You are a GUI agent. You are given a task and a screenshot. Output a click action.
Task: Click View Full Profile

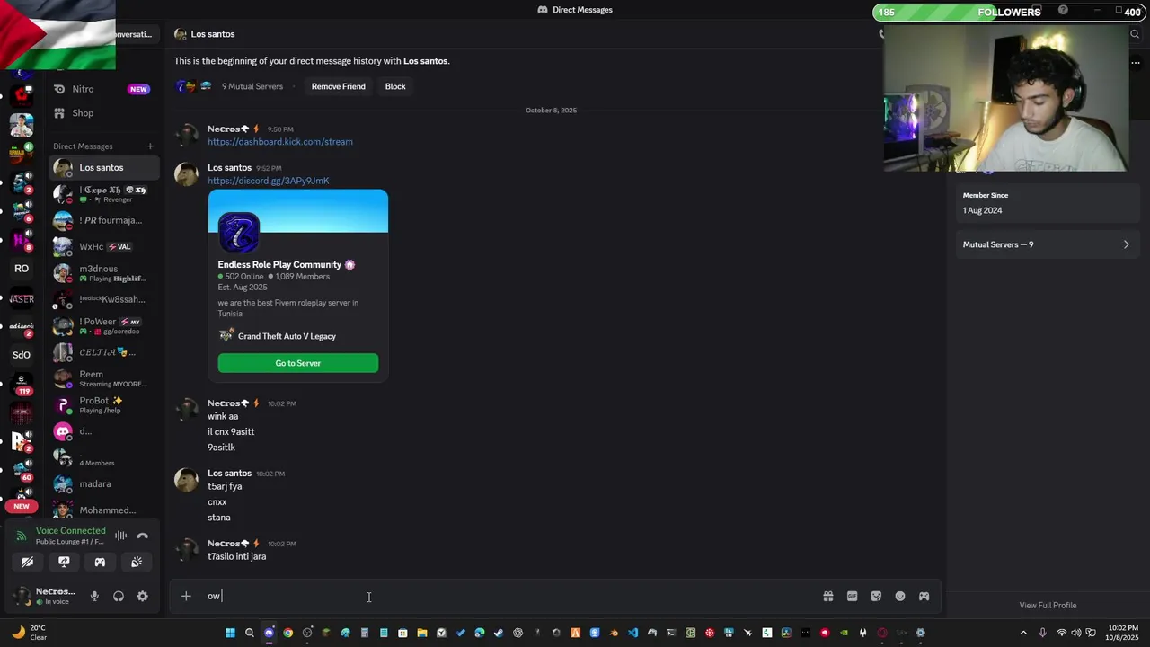(1048, 606)
